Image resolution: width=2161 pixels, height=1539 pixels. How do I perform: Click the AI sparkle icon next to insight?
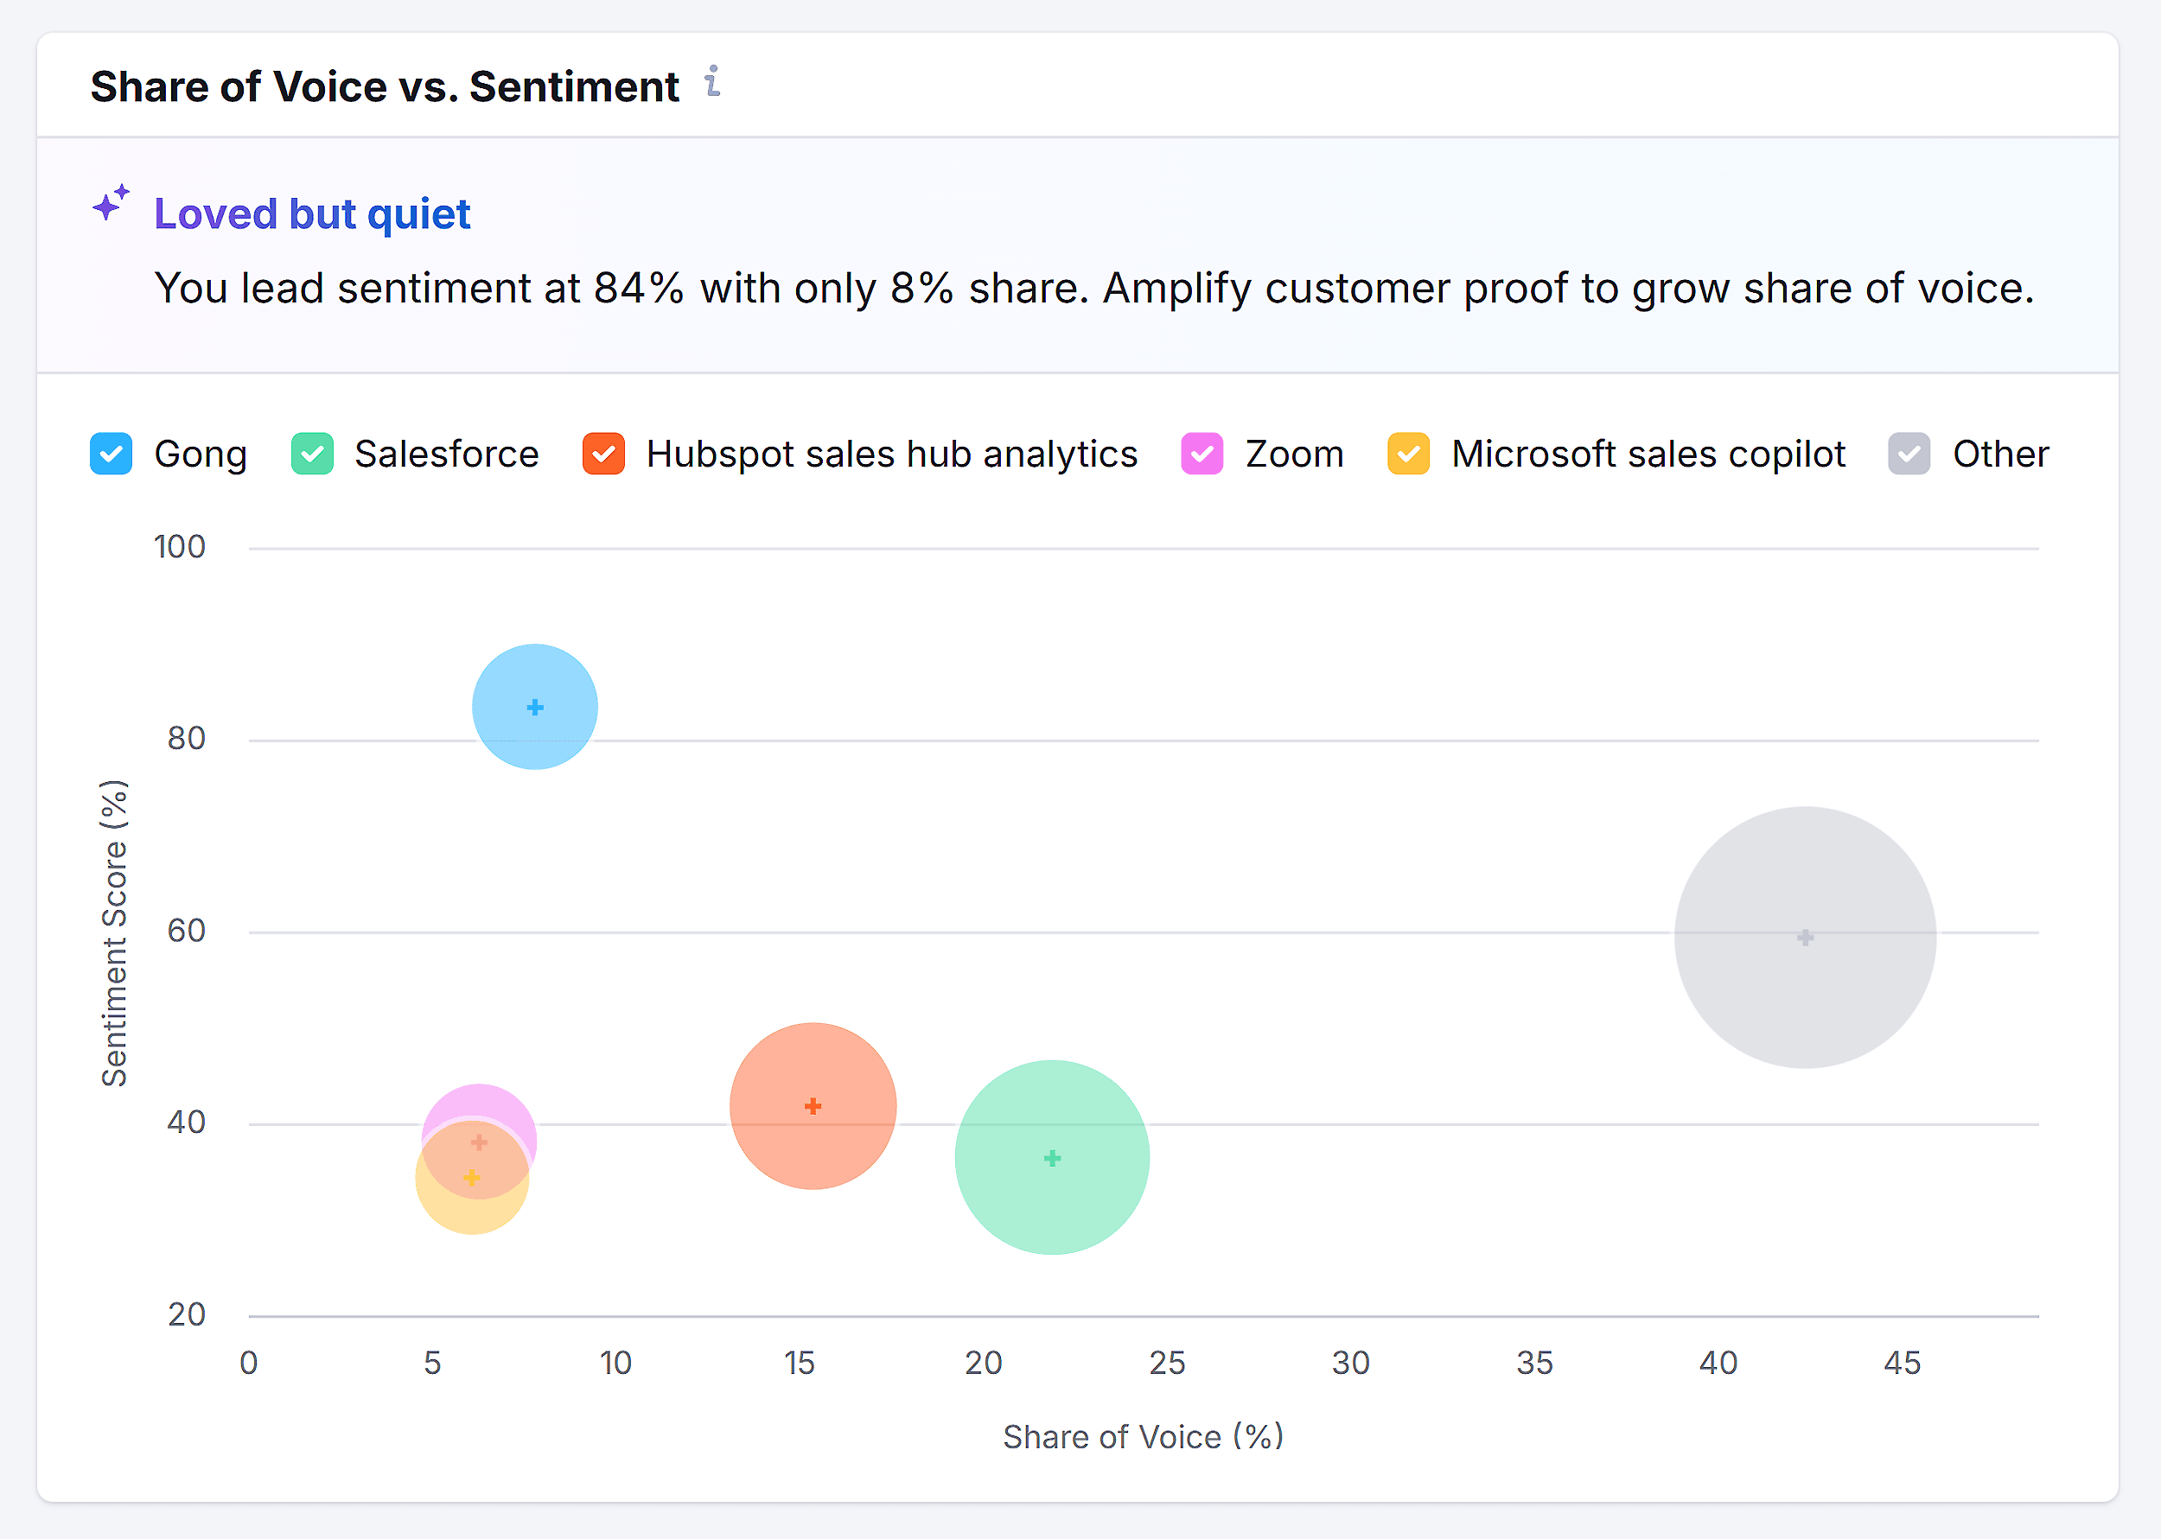(x=109, y=205)
